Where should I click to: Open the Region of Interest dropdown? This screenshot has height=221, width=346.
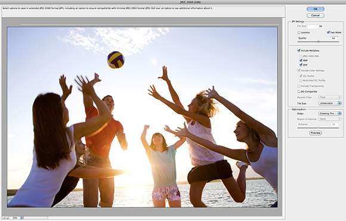point(330,119)
